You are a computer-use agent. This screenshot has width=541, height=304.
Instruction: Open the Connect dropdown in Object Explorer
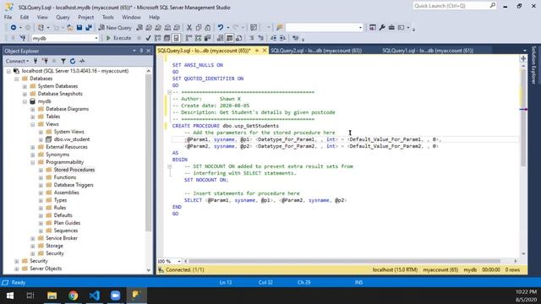click(x=17, y=61)
